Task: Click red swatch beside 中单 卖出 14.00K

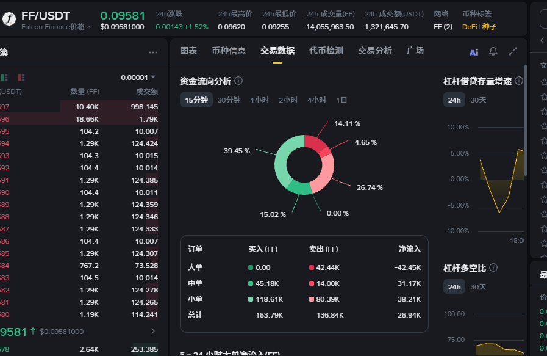Action: 312,283
